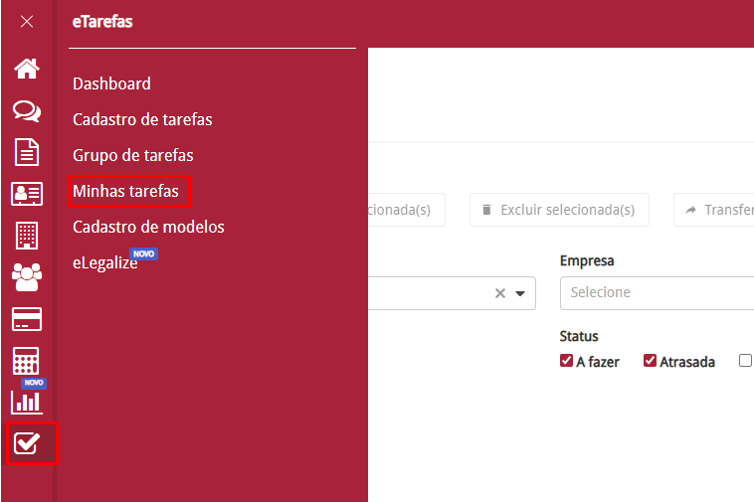Open the Home icon in sidebar
Image resolution: width=754 pixels, height=502 pixels.
[27, 69]
